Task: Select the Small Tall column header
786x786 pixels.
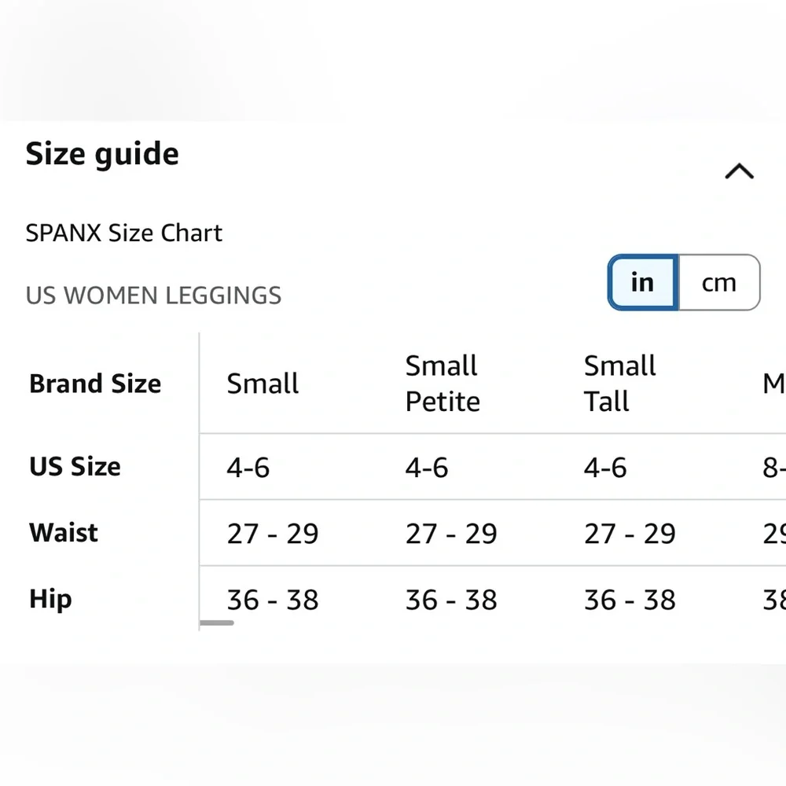Action: click(x=619, y=384)
